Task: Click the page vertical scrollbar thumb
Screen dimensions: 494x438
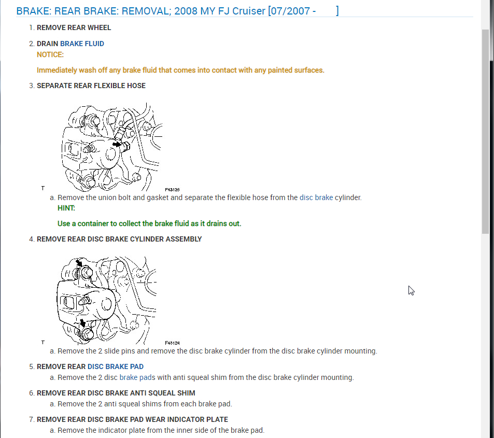Action: coord(485,132)
